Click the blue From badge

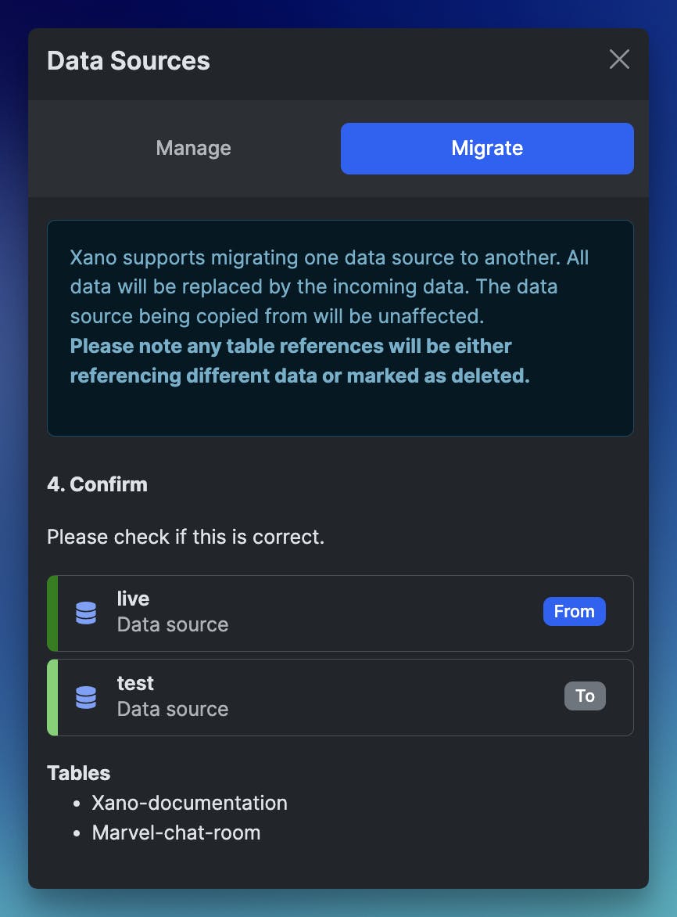(574, 611)
